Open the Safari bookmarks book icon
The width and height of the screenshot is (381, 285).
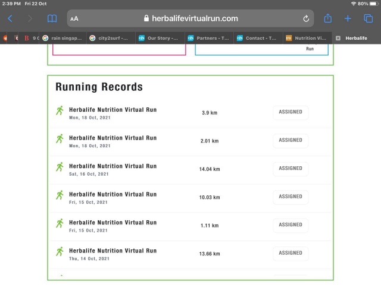(52, 18)
